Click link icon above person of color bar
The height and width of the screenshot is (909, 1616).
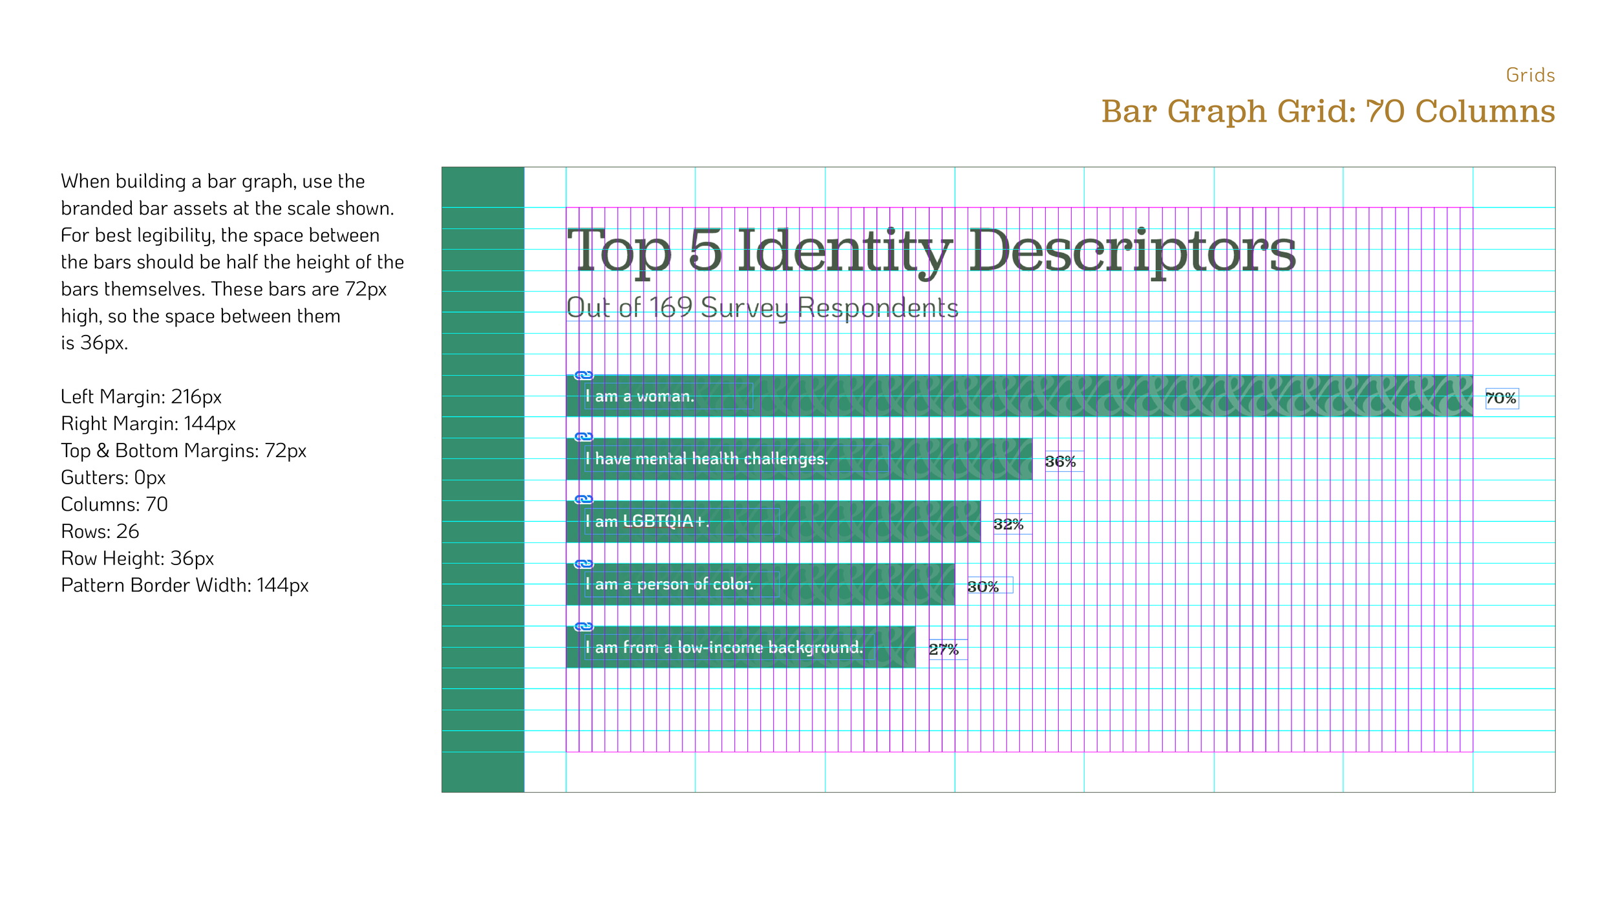click(x=583, y=564)
